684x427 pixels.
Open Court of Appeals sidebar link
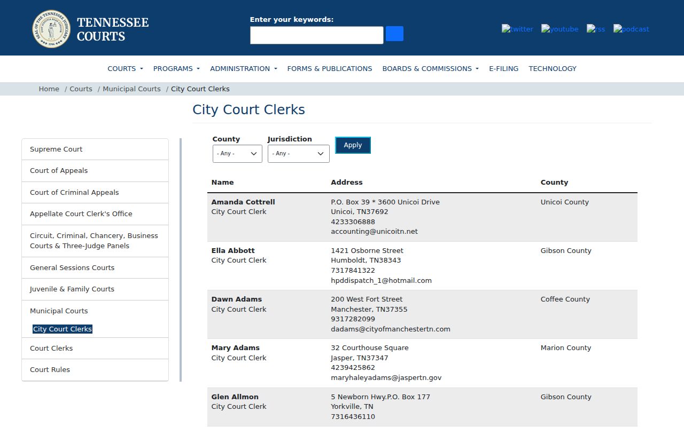pos(95,171)
